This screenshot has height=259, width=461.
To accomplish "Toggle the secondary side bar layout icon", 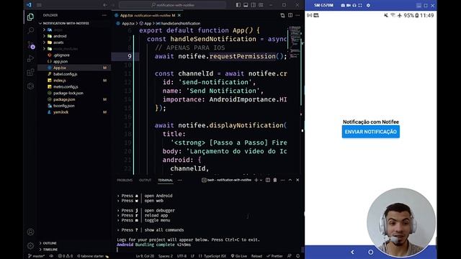I will [x=253, y=5].
